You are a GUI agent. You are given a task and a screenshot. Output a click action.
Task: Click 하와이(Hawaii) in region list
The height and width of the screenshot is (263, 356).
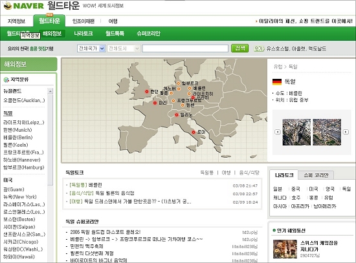[x=19, y=257]
